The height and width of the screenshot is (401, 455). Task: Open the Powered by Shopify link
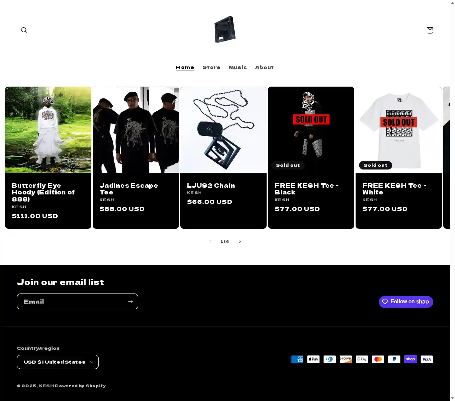81,386
